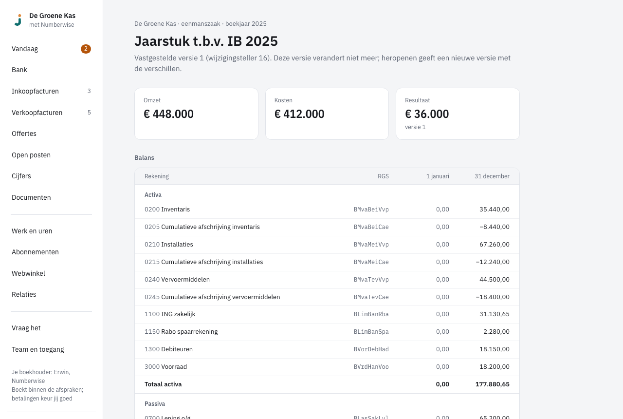The height and width of the screenshot is (419, 623).
Task: Select the 1100 ING zakelijk row
Action: (x=327, y=314)
